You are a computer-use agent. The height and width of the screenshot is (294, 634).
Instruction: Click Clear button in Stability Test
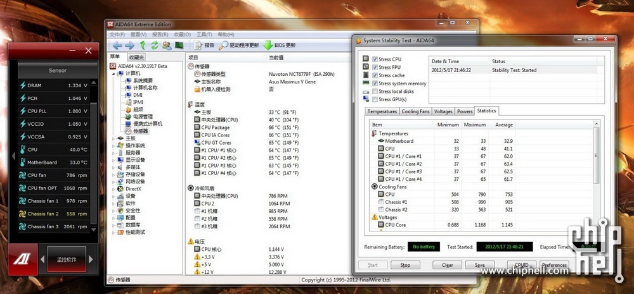point(447,266)
